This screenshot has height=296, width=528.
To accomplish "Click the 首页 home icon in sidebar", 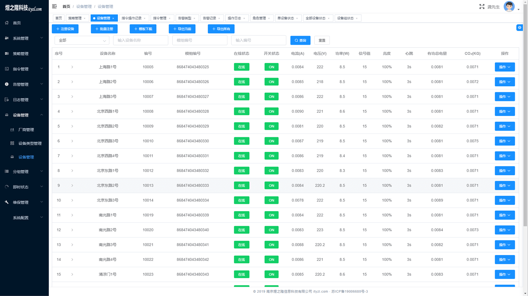I will coord(7,23).
